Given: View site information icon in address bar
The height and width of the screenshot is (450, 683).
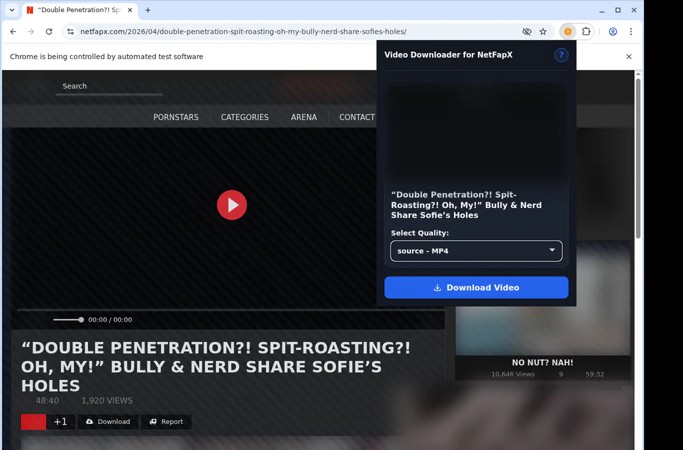Looking at the screenshot, I should click(x=70, y=32).
